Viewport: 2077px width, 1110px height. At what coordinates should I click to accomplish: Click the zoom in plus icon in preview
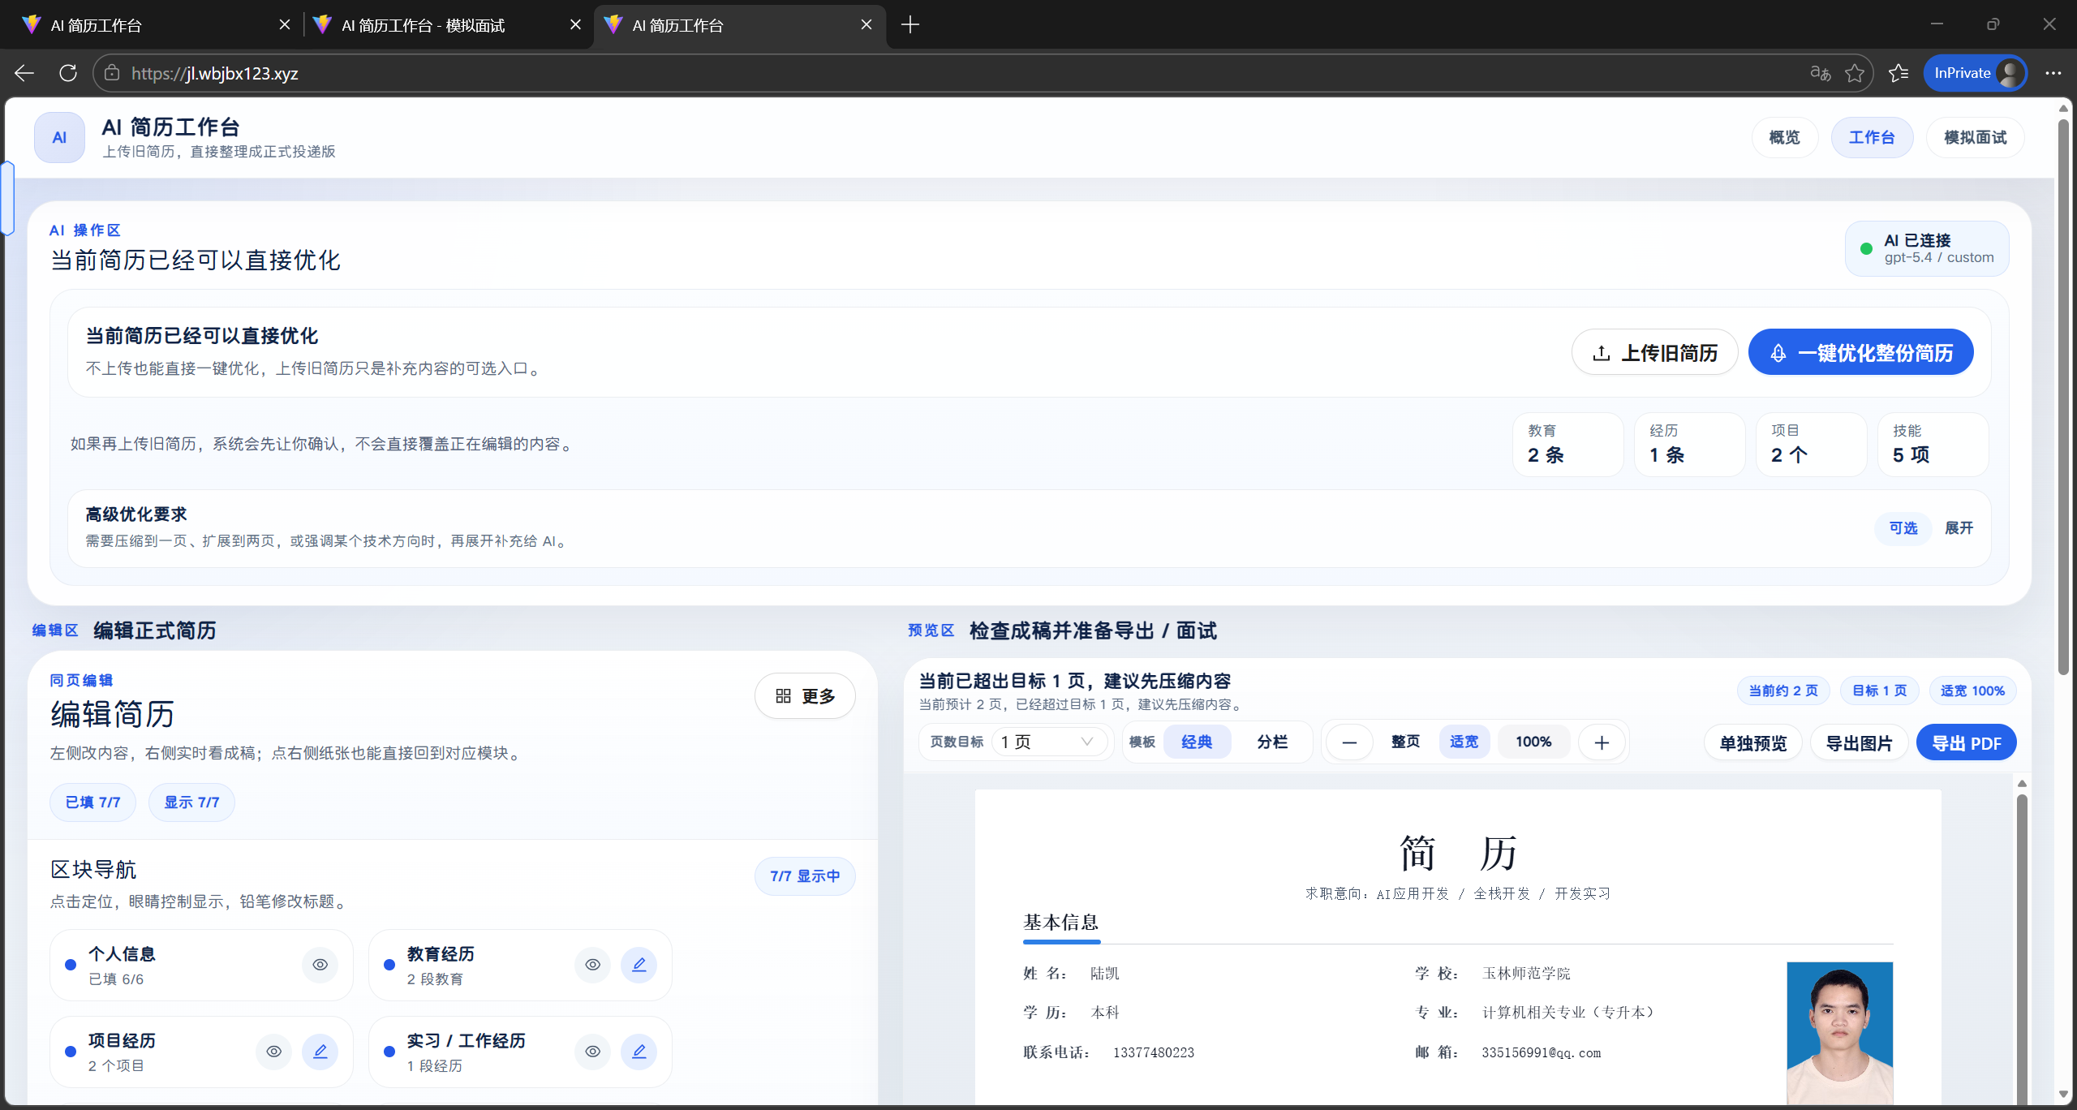[1602, 742]
